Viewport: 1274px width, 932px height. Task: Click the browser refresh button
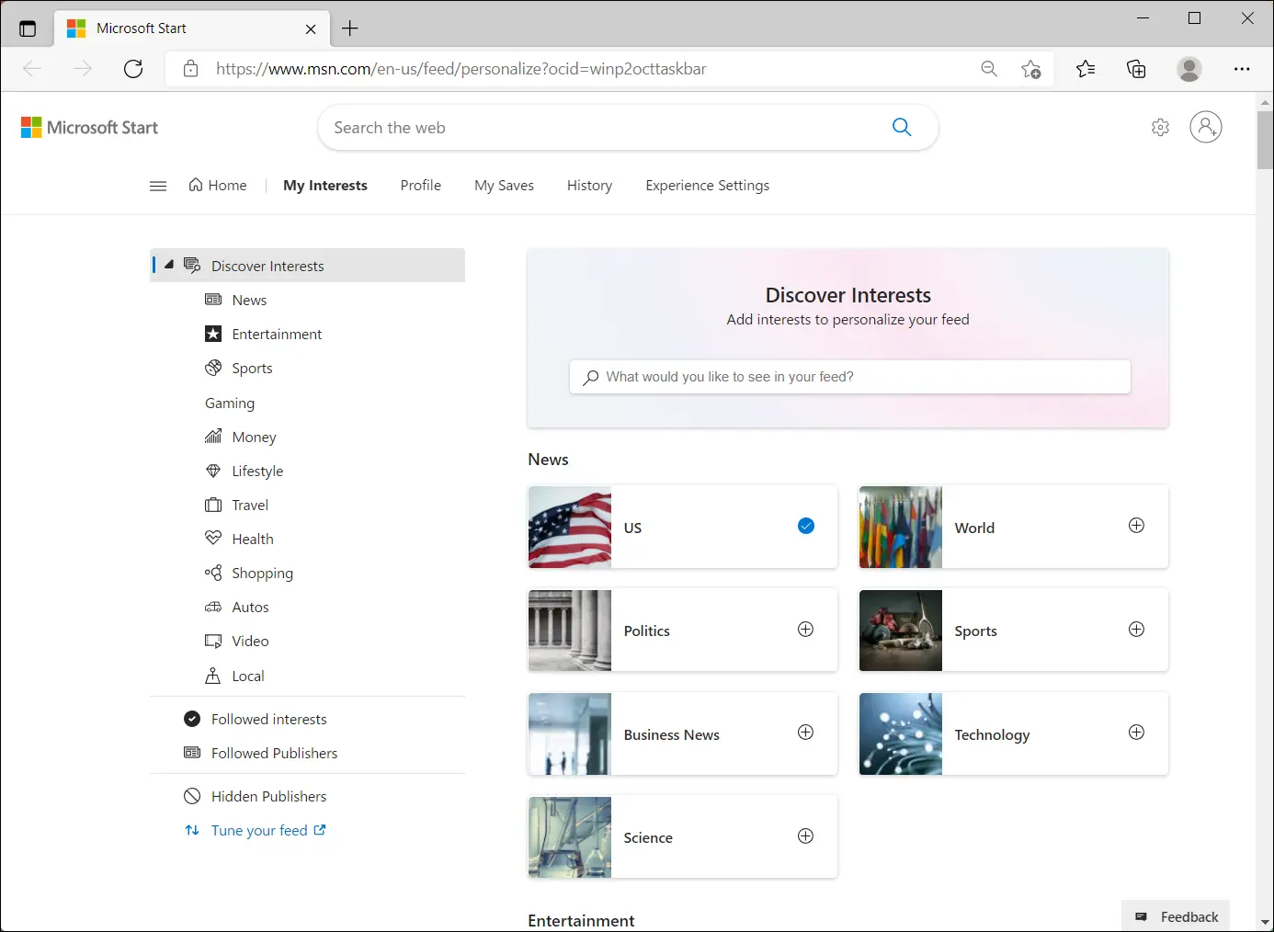tap(133, 69)
